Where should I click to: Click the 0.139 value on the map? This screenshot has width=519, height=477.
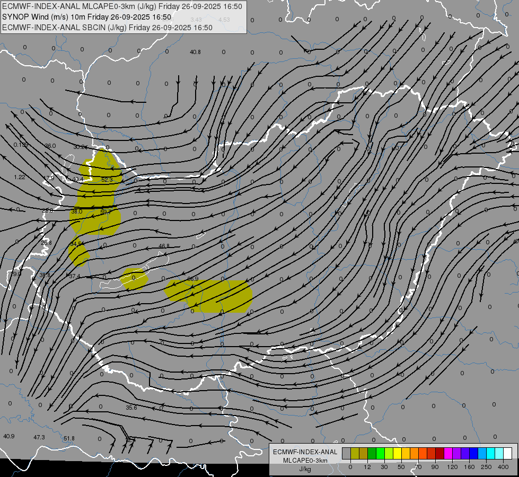tap(21, 145)
